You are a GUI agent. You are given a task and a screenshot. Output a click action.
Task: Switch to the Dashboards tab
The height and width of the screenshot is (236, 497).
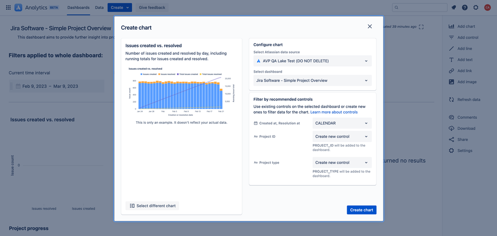[x=78, y=7]
